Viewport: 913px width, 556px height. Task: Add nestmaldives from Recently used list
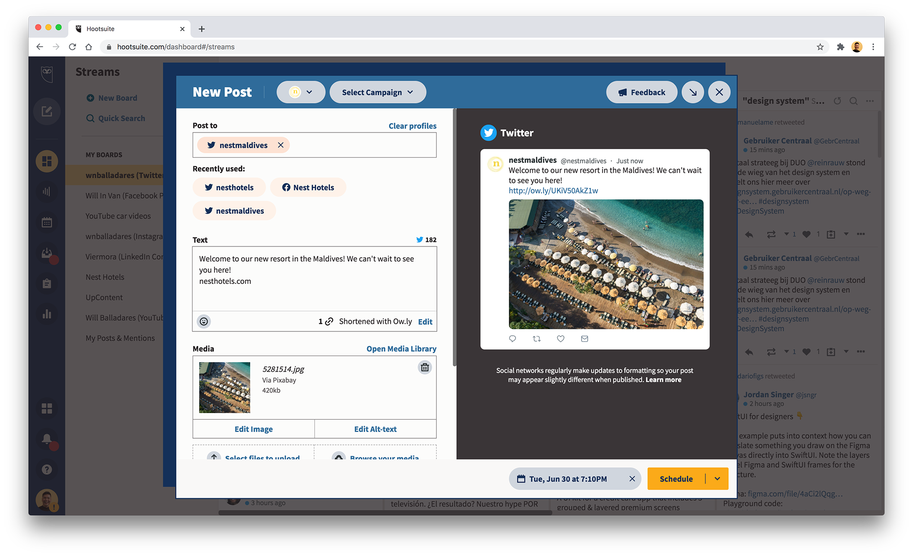tap(234, 211)
